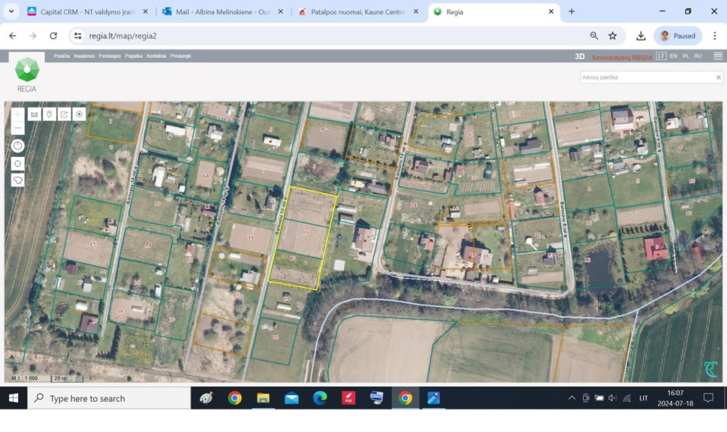Select PL language
727x432 pixels.
pos(686,56)
